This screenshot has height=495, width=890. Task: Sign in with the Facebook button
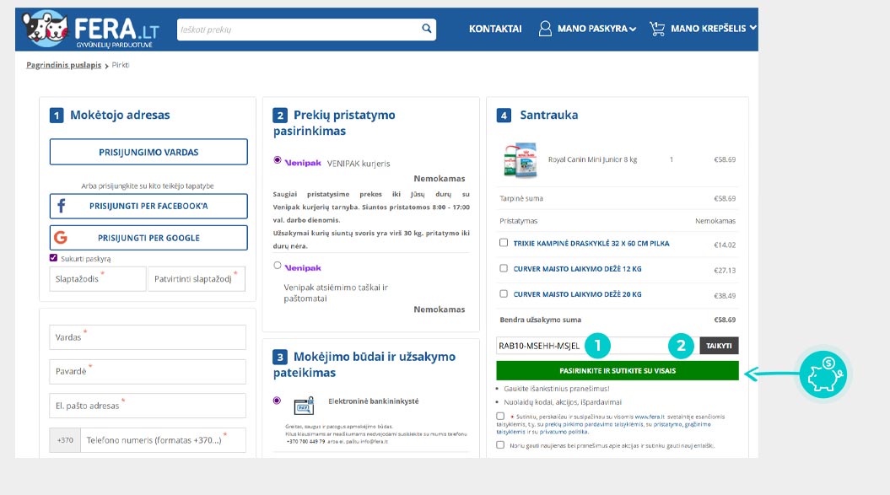click(x=148, y=207)
